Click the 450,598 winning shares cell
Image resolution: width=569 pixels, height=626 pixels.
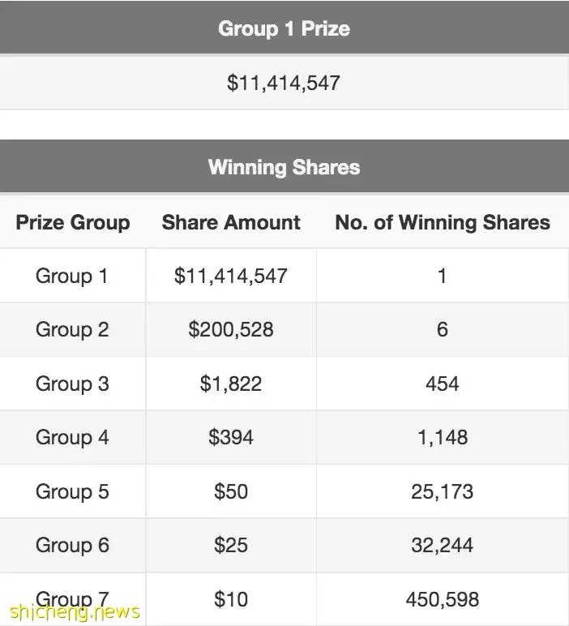point(443,599)
